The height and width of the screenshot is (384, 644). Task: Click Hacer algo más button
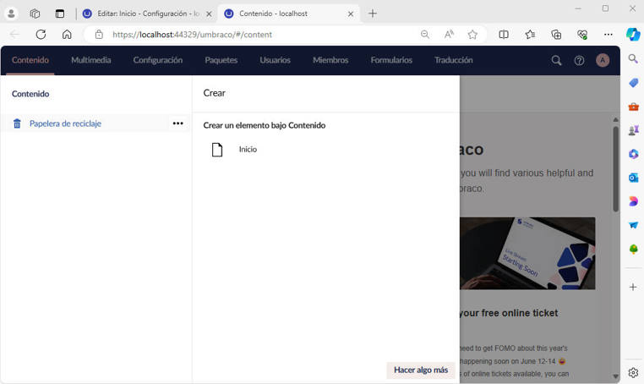tap(421, 370)
